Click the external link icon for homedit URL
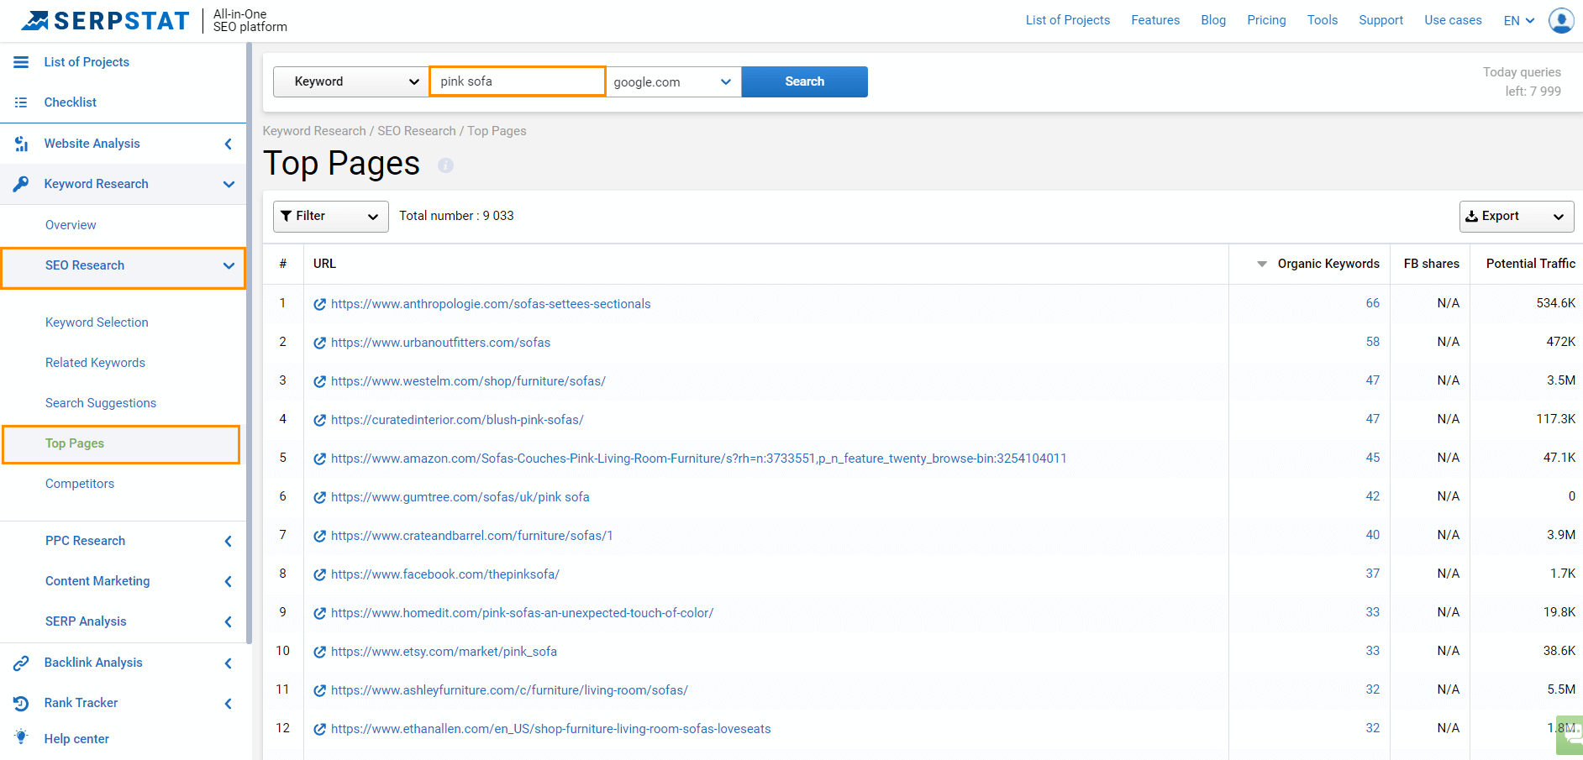 pyautogui.click(x=319, y=613)
